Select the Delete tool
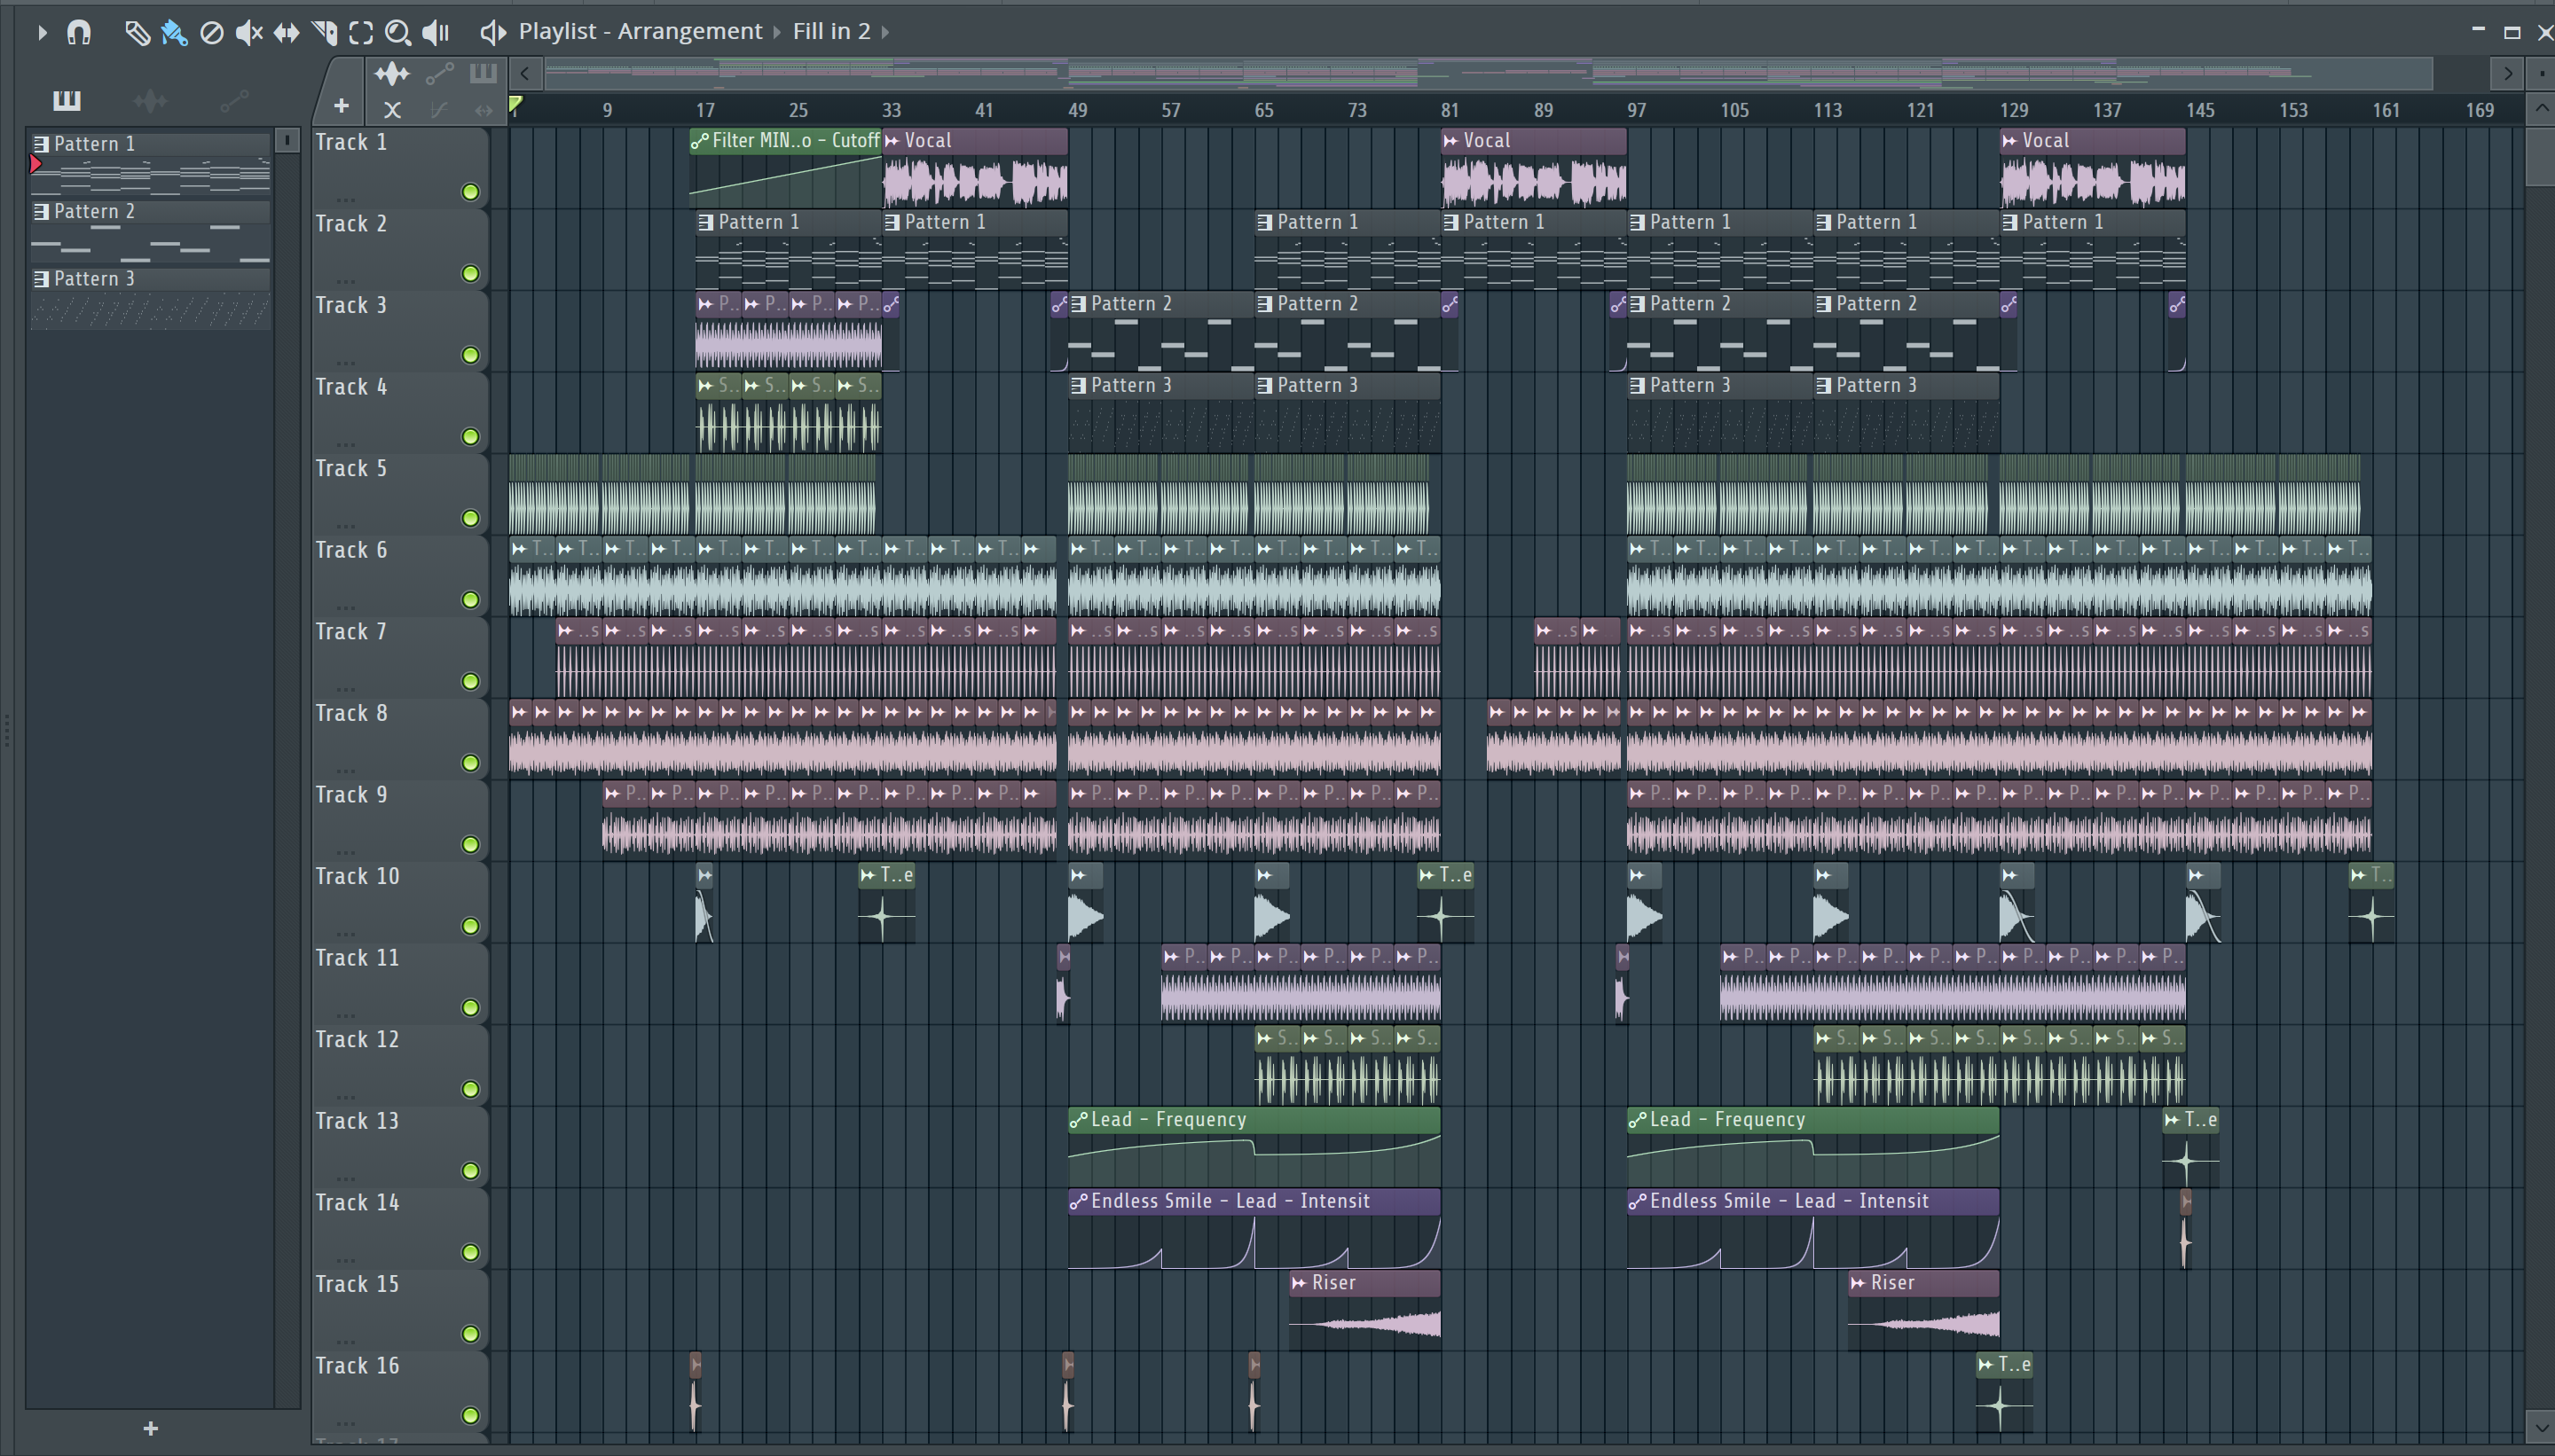Image resolution: width=2555 pixels, height=1456 pixels. point(211,33)
